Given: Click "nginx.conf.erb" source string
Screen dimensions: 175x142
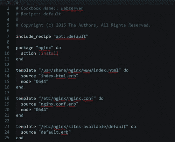Looking at the screenshot, I should [58, 104].
